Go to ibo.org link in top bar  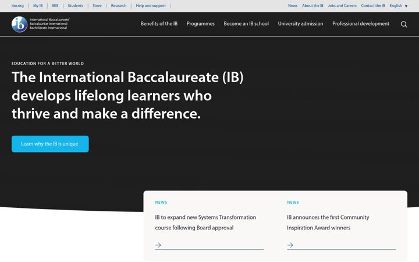coord(17,6)
